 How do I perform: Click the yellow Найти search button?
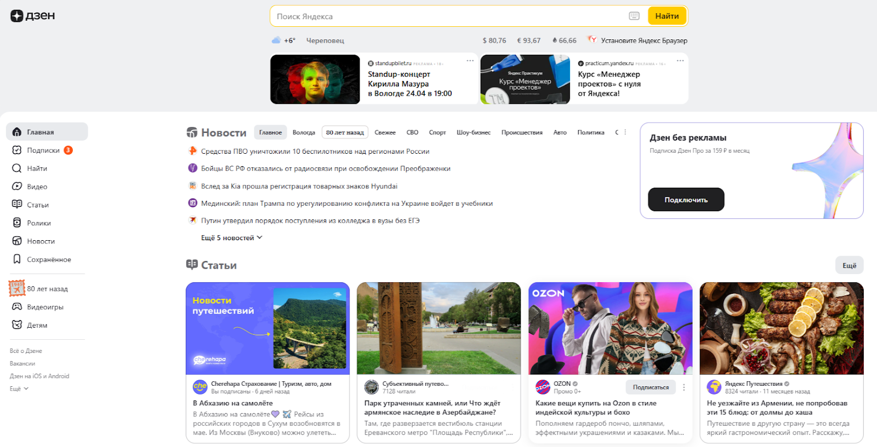(667, 16)
